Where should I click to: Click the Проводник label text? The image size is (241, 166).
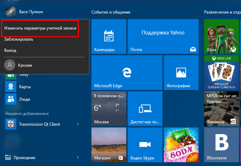[x=24, y=158]
